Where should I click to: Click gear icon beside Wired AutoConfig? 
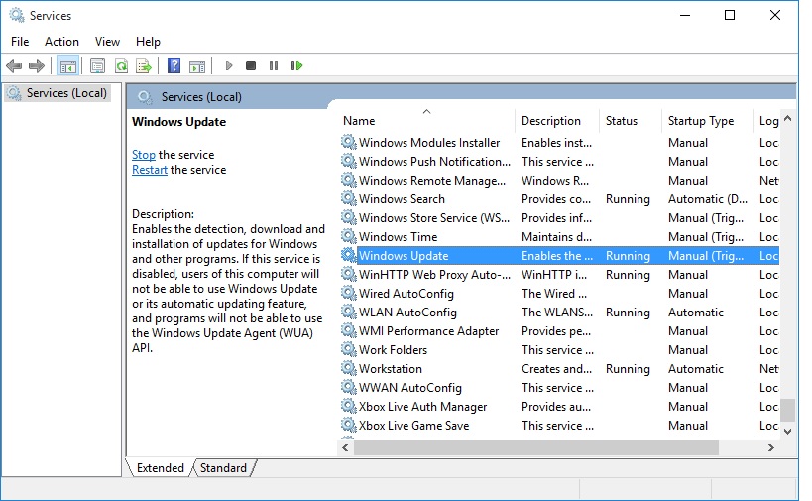[x=349, y=293]
